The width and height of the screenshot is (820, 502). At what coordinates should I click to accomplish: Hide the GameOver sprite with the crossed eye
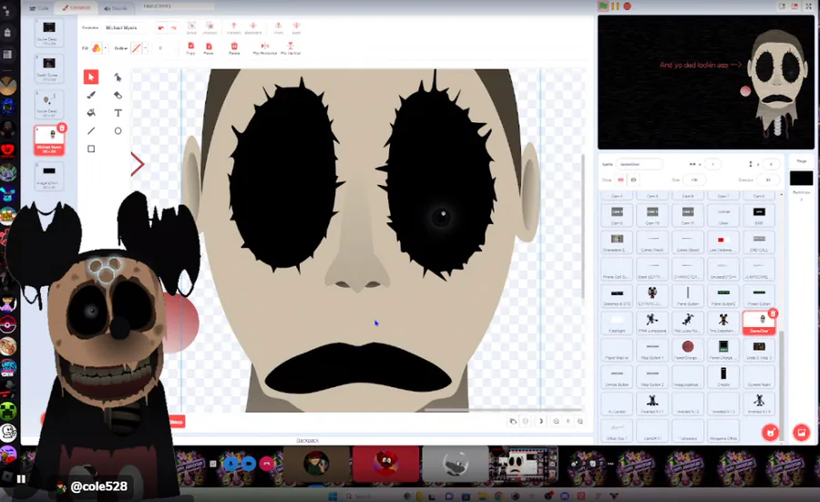(x=633, y=179)
